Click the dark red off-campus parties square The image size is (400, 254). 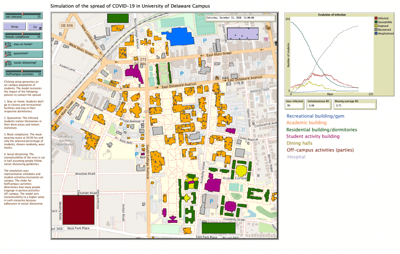point(78,210)
